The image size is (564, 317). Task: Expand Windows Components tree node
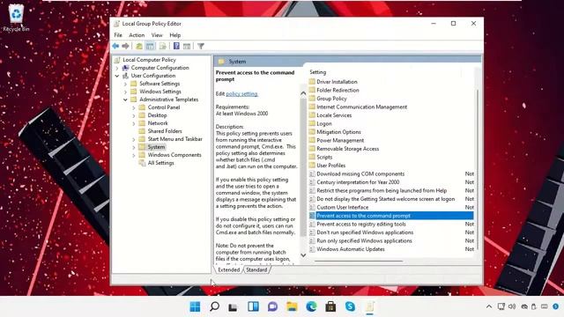(x=133, y=155)
